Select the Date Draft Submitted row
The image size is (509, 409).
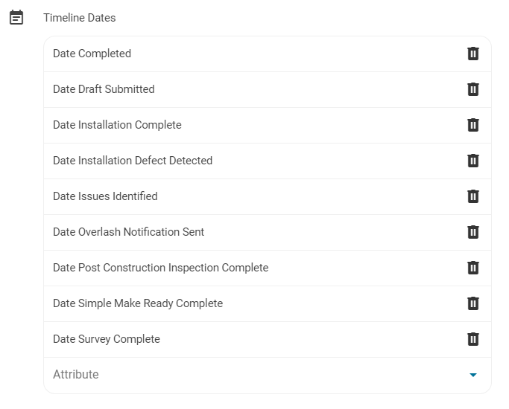104,89
